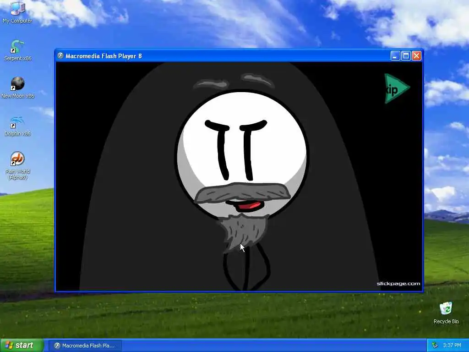Select the New Moon x86 desktop shortcut

18,88
